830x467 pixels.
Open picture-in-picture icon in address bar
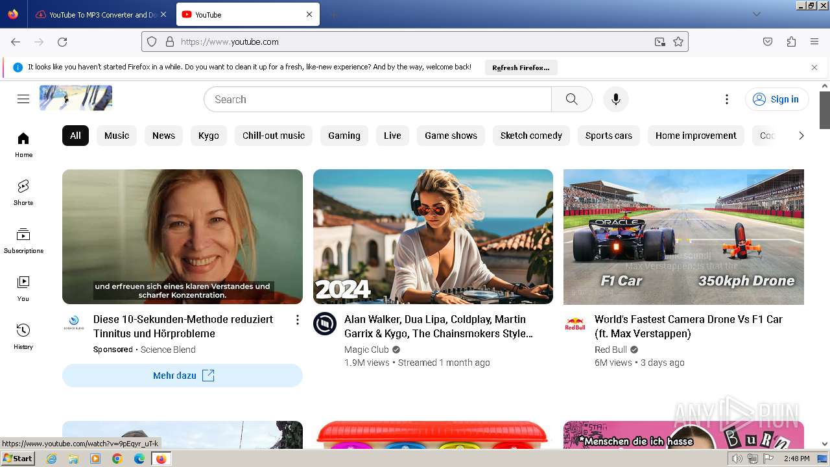pos(660,42)
